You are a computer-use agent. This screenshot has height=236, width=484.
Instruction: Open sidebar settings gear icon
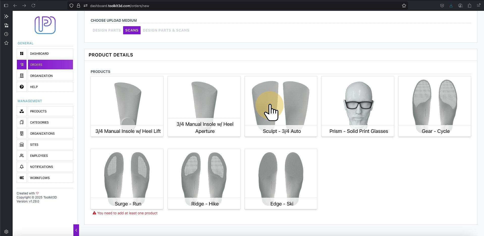tap(6, 231)
